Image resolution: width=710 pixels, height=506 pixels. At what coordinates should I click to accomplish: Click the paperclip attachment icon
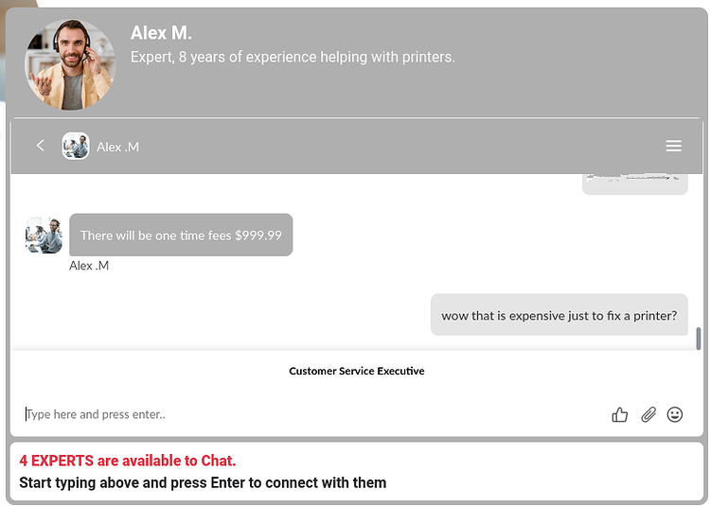pos(648,414)
